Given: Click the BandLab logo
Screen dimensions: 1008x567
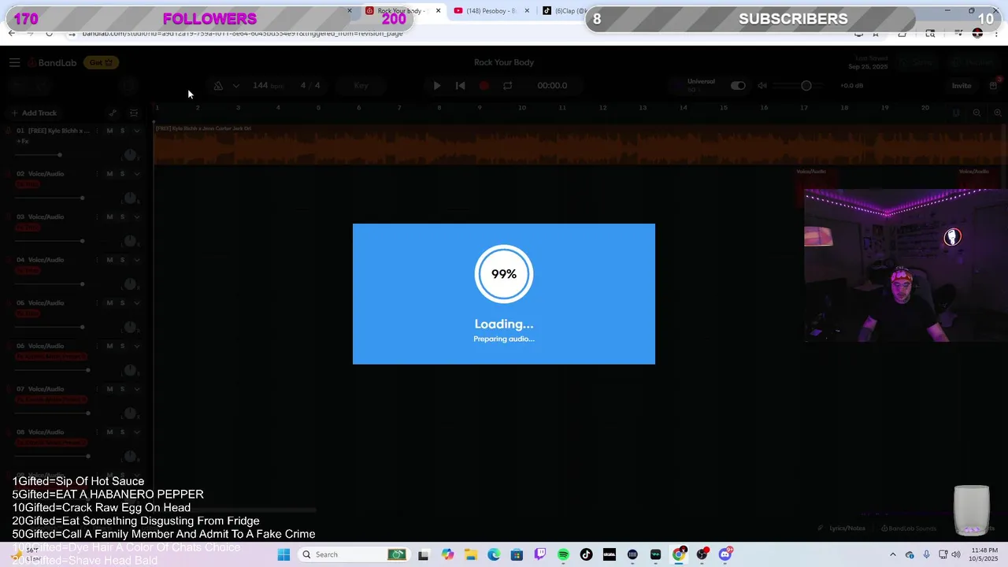Looking at the screenshot, I should pos(52,62).
